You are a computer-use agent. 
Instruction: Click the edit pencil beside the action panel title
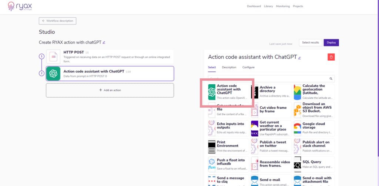[299, 57]
